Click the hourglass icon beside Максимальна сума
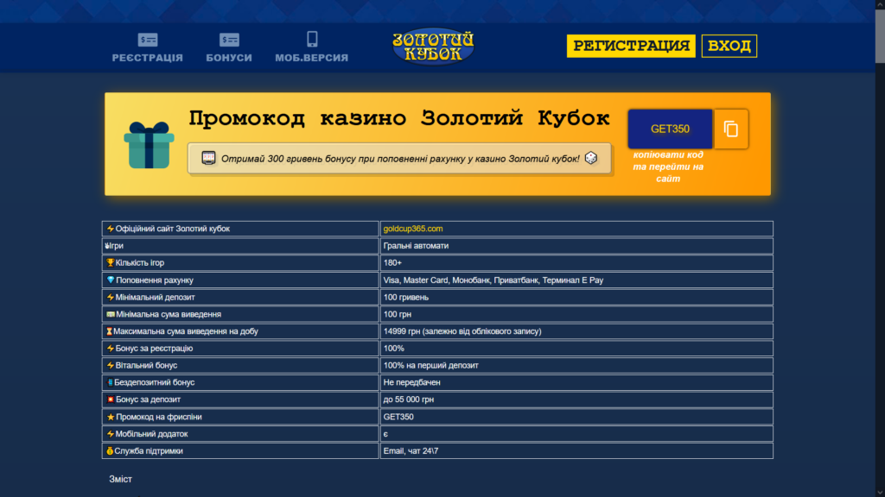885x497 pixels. [x=110, y=331]
